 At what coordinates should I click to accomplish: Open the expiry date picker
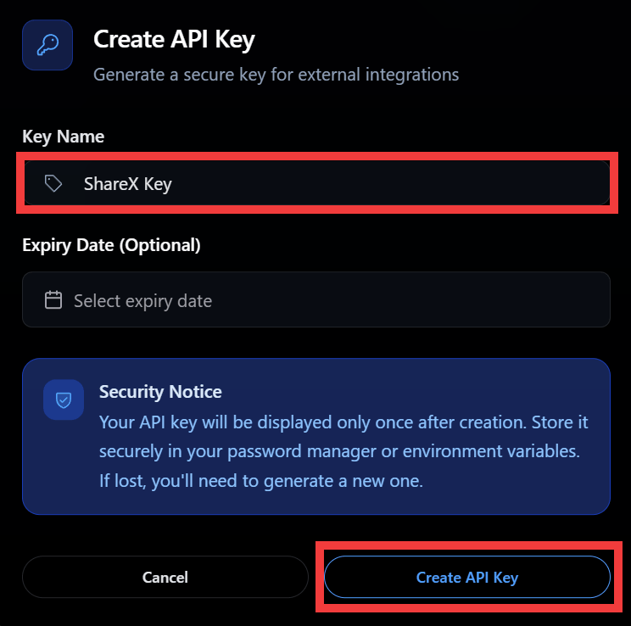coord(315,300)
